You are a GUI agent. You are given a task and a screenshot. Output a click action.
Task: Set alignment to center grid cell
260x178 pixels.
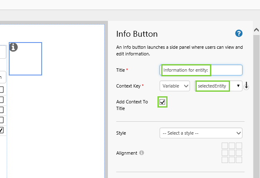pyautogui.click(x=232, y=153)
